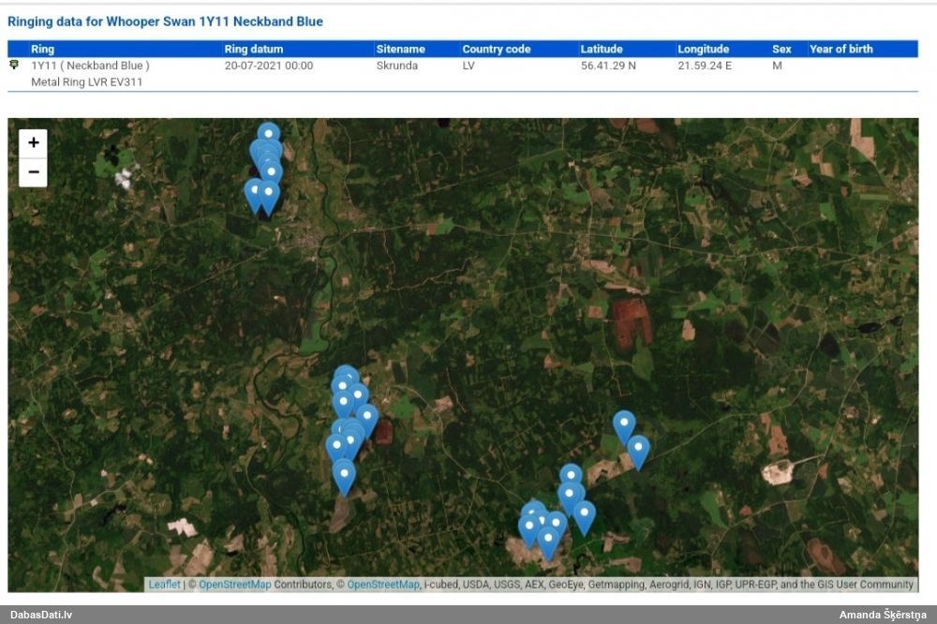This screenshot has height=624, width=937.
Task: Select the easternmost map marker
Action: 638,450
